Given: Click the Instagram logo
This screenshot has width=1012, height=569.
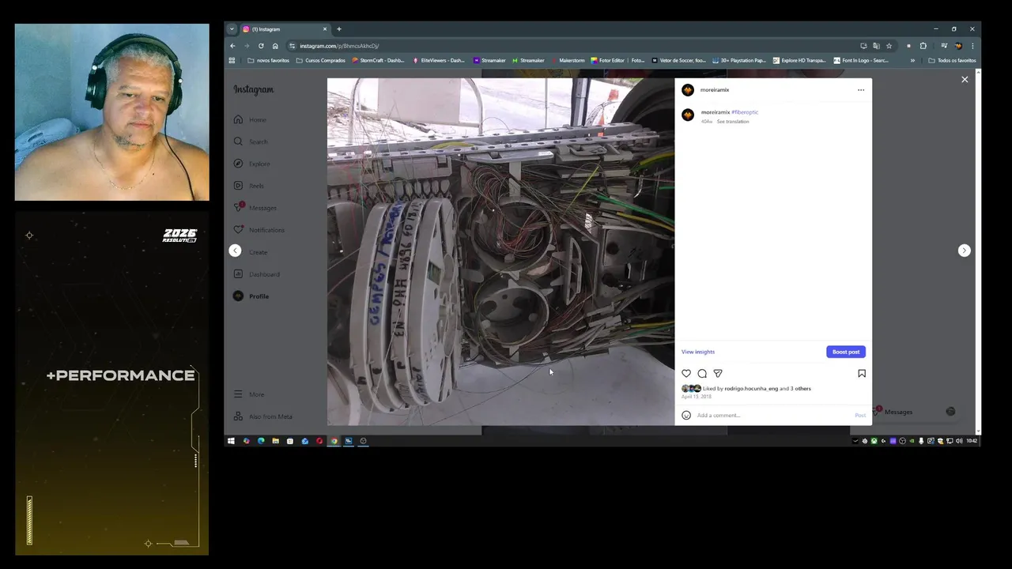Looking at the screenshot, I should (x=254, y=90).
